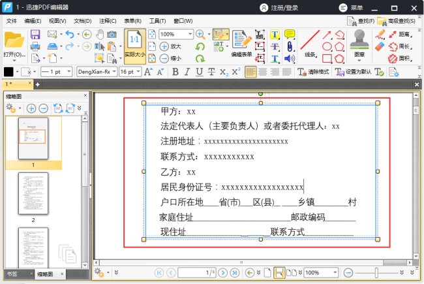Align text left
424x284 pixels.
point(250,72)
